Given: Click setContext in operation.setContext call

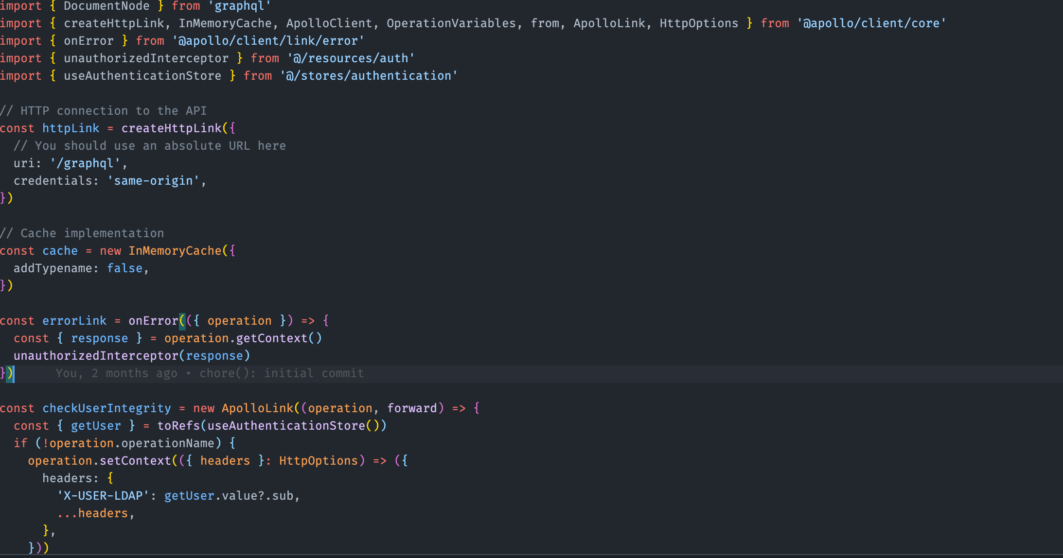Looking at the screenshot, I should pos(135,461).
